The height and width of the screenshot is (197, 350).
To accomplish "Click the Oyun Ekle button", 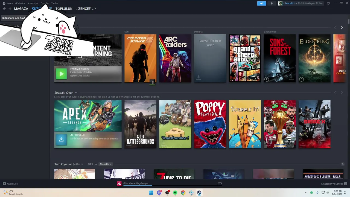I will pos(10,184).
